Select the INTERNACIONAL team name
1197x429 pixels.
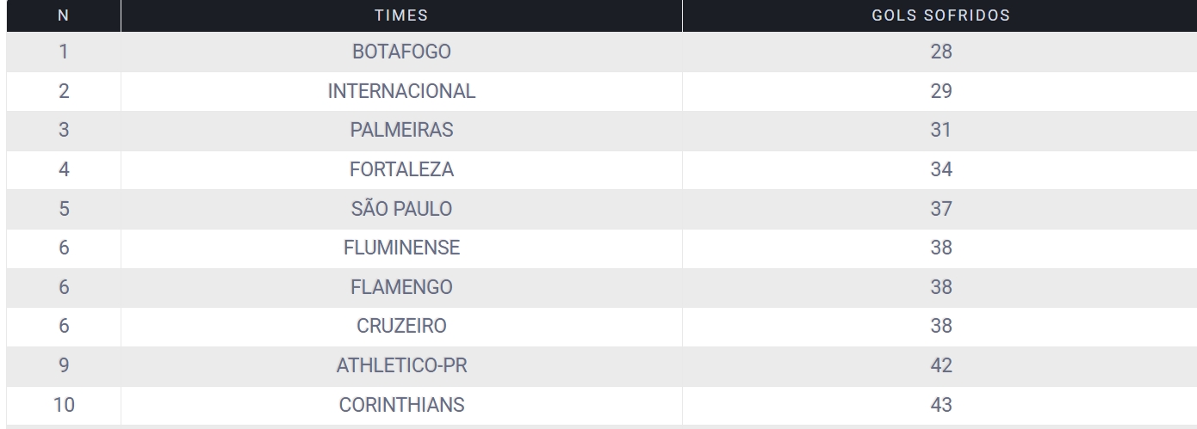pyautogui.click(x=401, y=91)
